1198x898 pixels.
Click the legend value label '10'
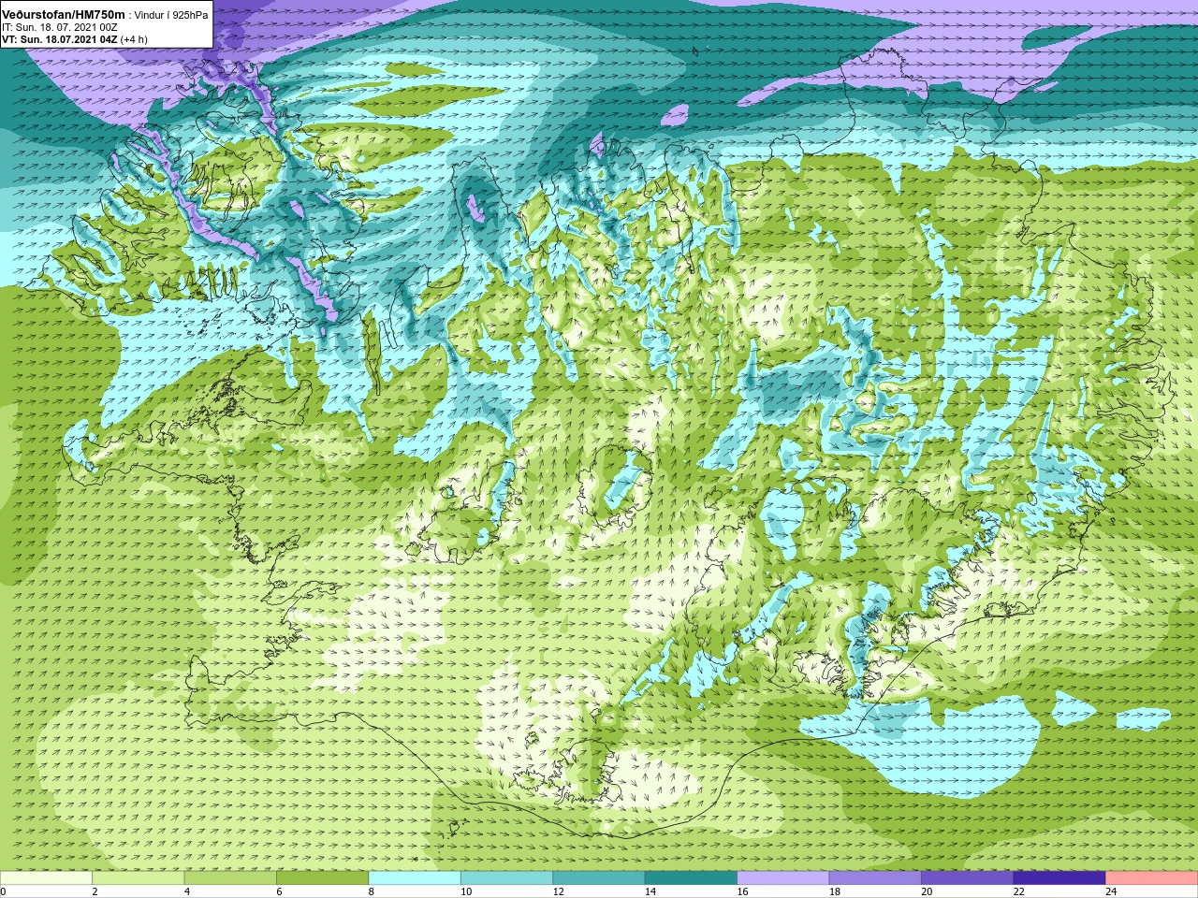[466, 891]
